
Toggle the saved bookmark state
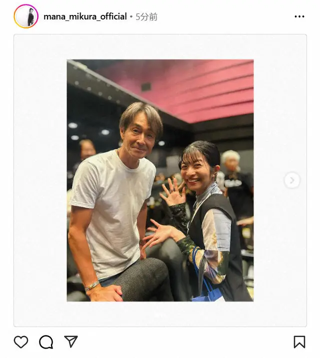pos(299,342)
